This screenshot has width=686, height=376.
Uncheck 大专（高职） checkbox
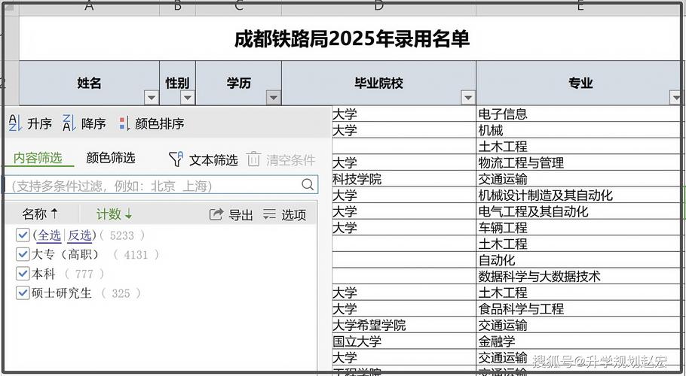click(23, 254)
